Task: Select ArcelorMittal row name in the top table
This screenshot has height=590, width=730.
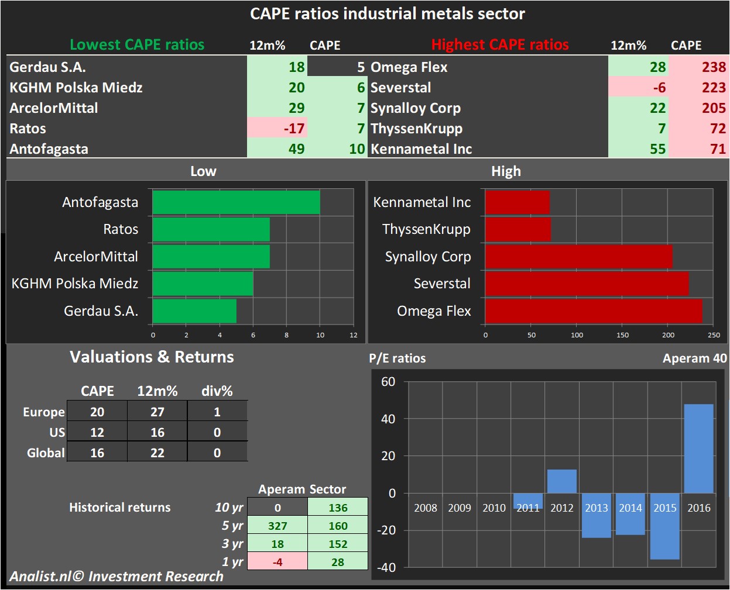Action: (x=54, y=108)
